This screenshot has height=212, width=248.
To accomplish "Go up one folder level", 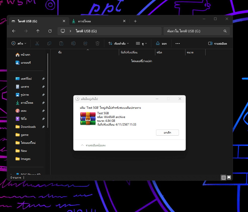I will (x=38, y=31).
